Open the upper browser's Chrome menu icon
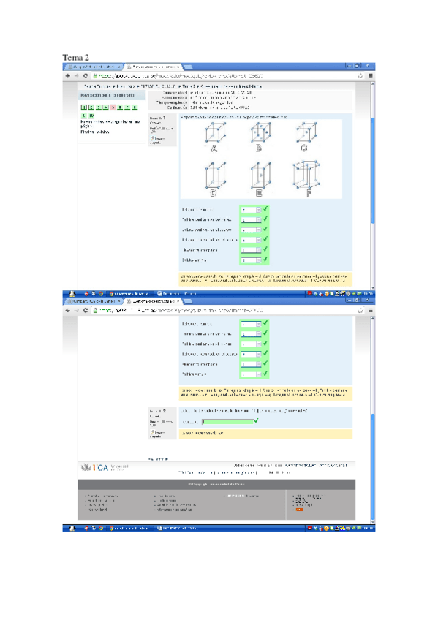438x620 pixels. coord(371,76)
